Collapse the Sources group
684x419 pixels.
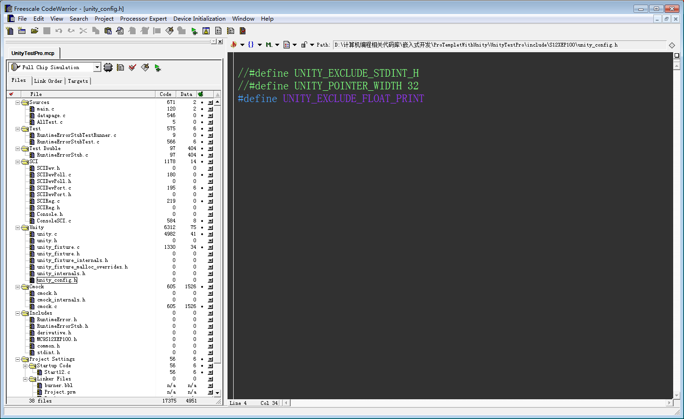[x=18, y=102]
